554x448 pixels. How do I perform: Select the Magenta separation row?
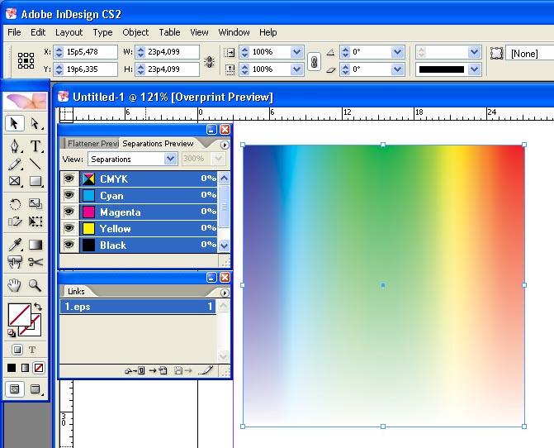(x=149, y=212)
